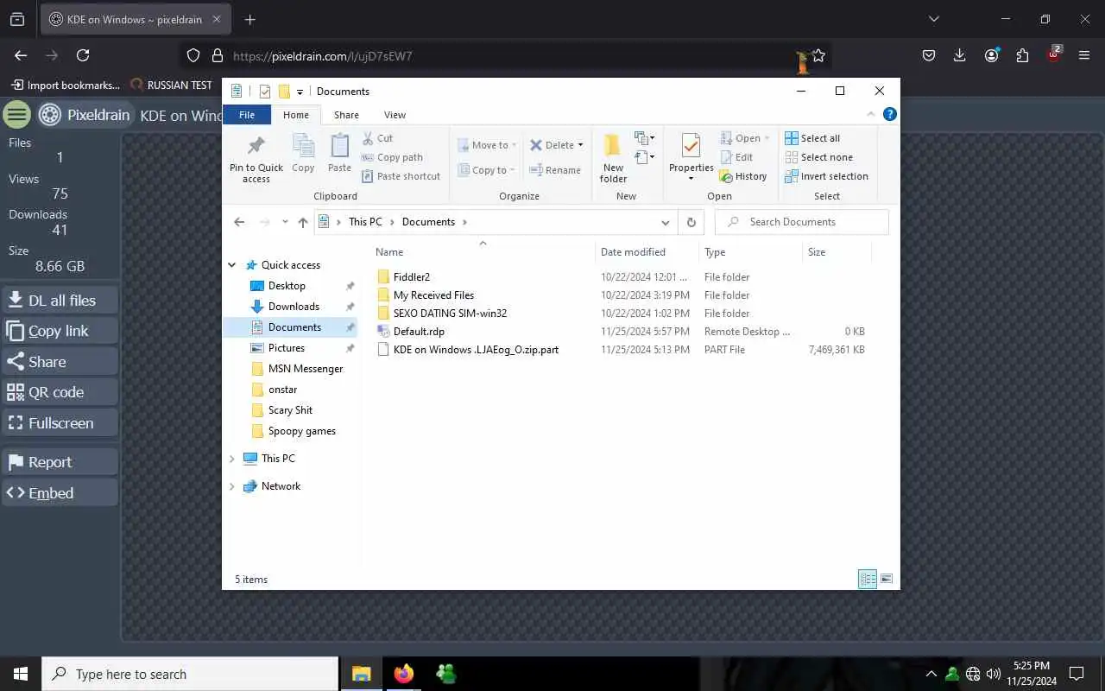Select the KDE on Windows browser tab
1105x691 pixels.
[x=135, y=19]
